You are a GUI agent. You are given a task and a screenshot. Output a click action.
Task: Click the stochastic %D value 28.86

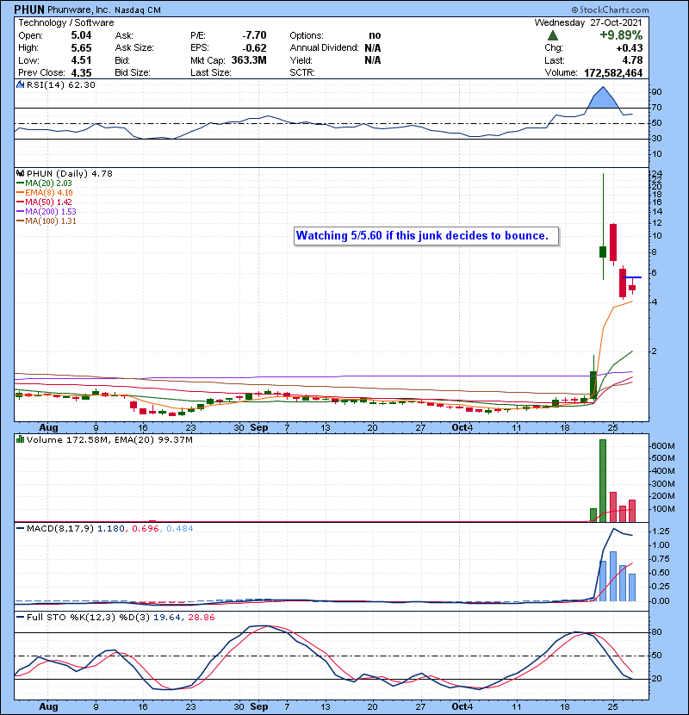202,618
